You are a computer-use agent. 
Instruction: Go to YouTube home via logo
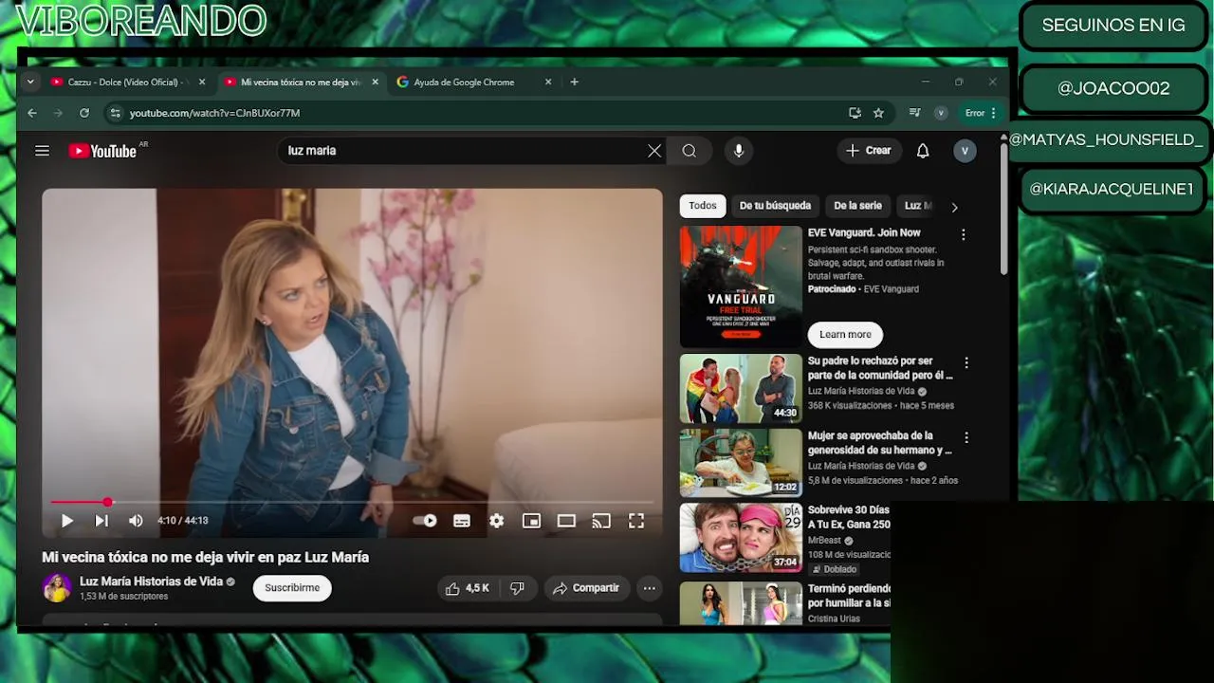click(102, 151)
